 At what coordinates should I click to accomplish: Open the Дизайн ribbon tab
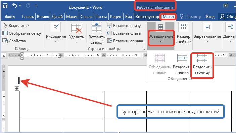pos(57,17)
